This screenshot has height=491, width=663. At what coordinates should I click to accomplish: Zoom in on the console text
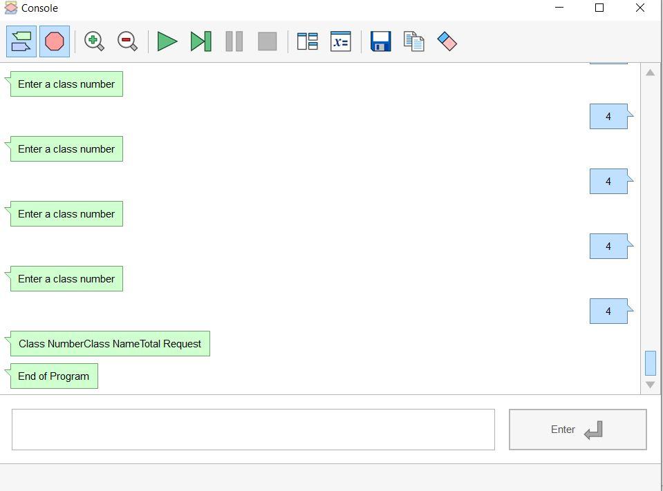[x=95, y=41]
